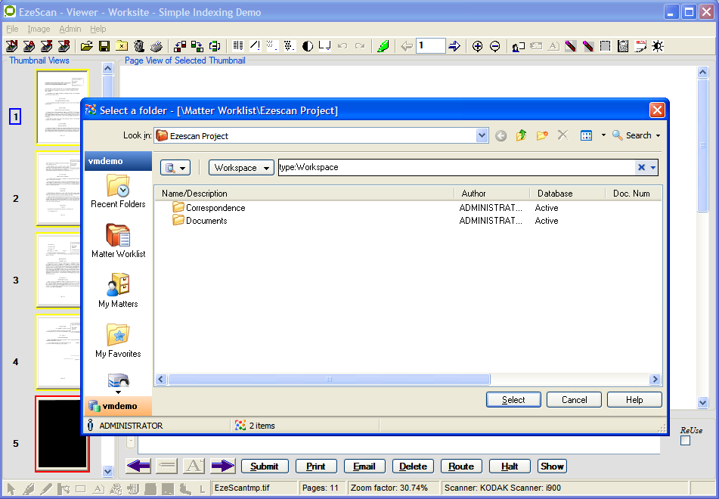This screenshot has height=499, width=719.
Task: Open Recent Folders in sidebar
Action: pyautogui.click(x=118, y=191)
